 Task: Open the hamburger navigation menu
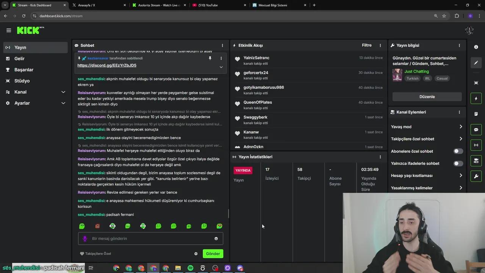point(9,30)
